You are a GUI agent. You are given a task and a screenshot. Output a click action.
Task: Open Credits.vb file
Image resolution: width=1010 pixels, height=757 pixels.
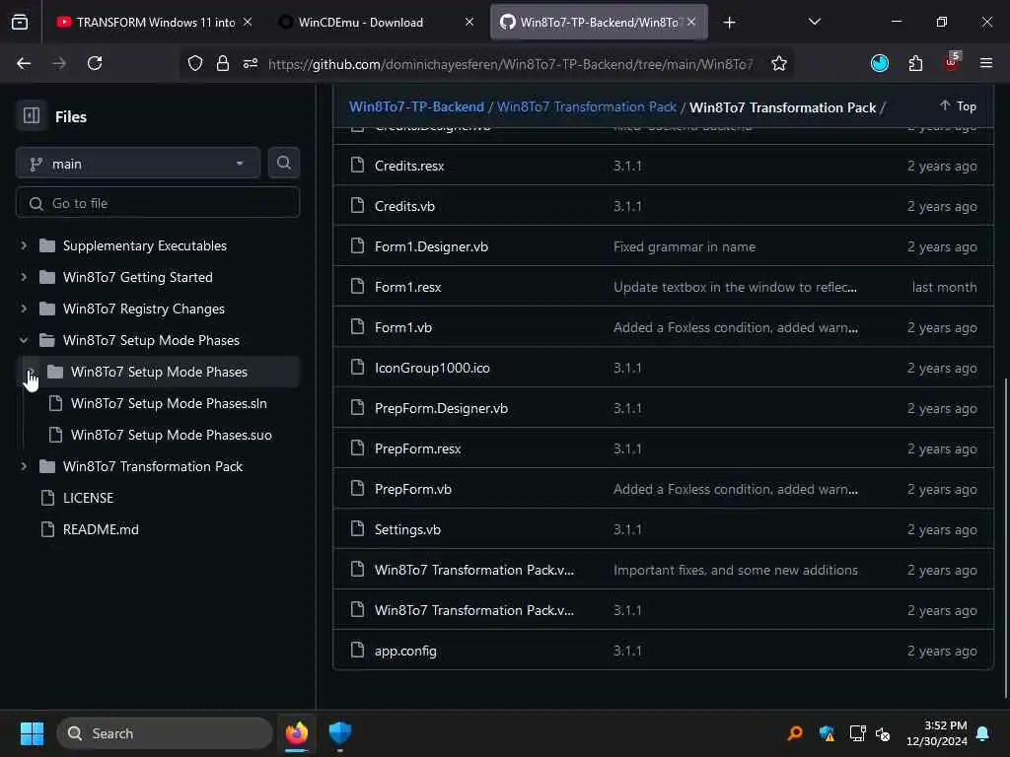point(404,206)
